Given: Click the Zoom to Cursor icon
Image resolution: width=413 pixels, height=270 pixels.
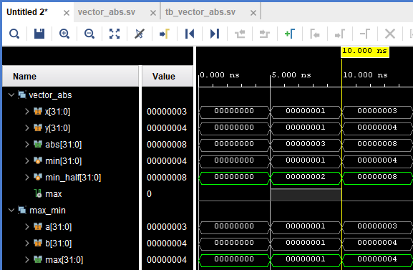Looking at the screenshot, I should [140, 34].
